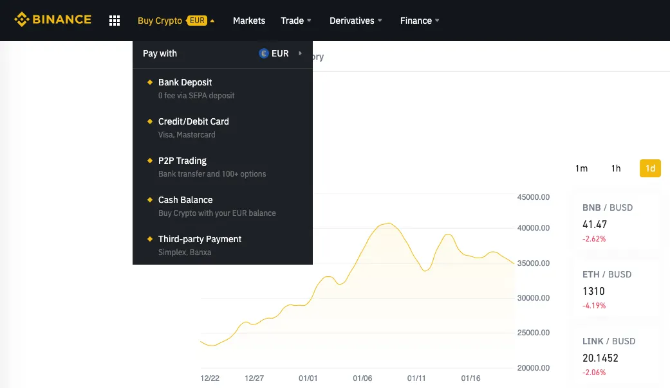
Task: Open the ETH / BUSD pair card
Action: (x=616, y=289)
